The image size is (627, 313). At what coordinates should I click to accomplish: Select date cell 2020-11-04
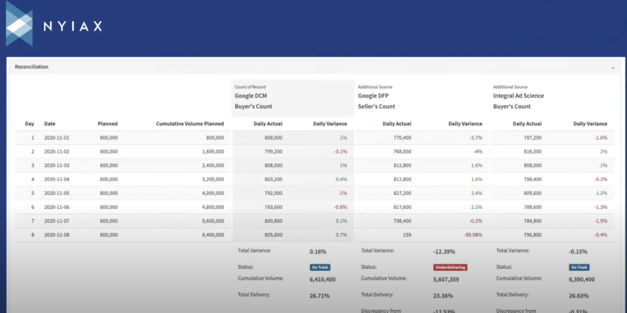pos(56,179)
